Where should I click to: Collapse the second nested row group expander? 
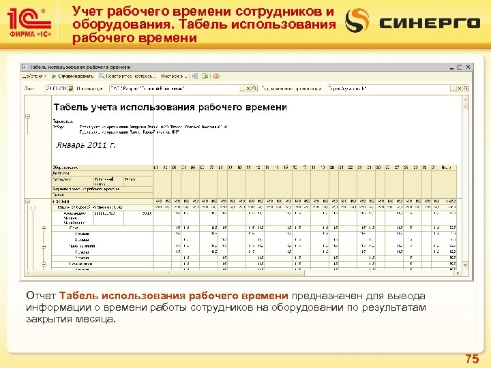44,247
